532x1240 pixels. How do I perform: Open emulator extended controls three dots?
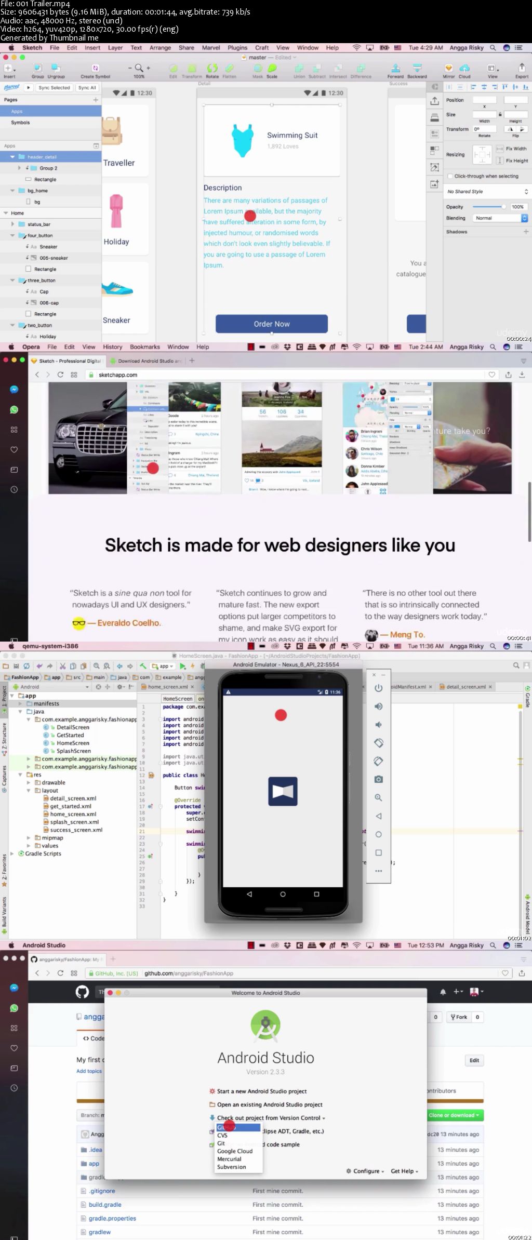379,871
